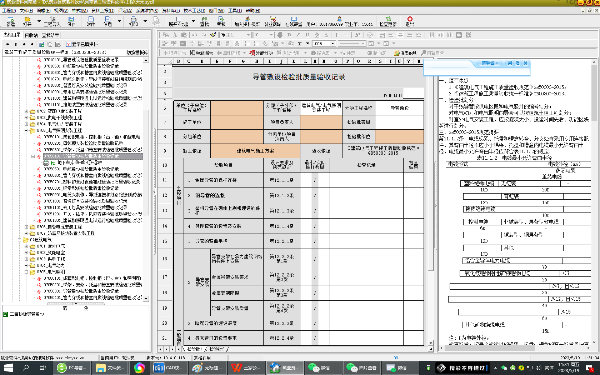Expand the 0704_电气动力 tree node
The width and height of the screenshot is (600, 375).
26,265
